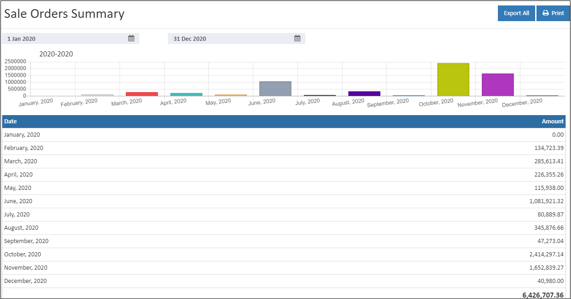The height and width of the screenshot is (299, 571).
Task: Click the March, 2020 chart axis label
Action: click(126, 102)
